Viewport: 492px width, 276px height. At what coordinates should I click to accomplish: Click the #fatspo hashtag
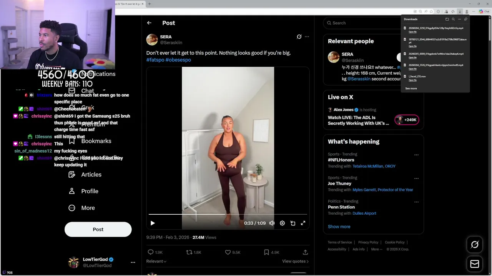pos(155,60)
